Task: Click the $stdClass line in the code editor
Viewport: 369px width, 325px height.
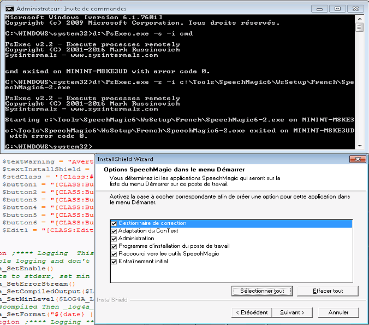Action: pos(47,177)
